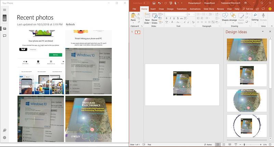Open the Font dialog launcher
Screen dimensions: 274x147
tap(194, 26)
